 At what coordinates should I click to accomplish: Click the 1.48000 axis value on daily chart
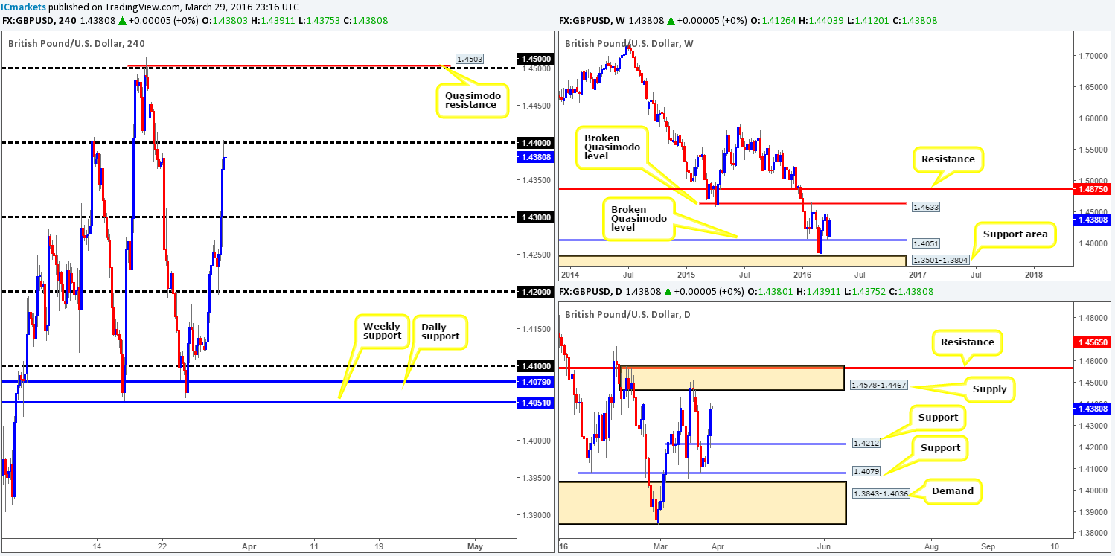[x=1093, y=319]
